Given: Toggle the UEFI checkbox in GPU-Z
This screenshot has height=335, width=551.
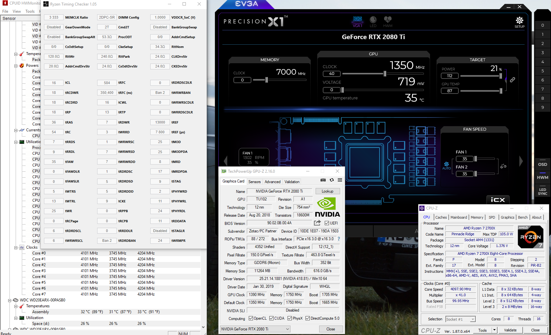Looking at the screenshot, I should pos(327,223).
